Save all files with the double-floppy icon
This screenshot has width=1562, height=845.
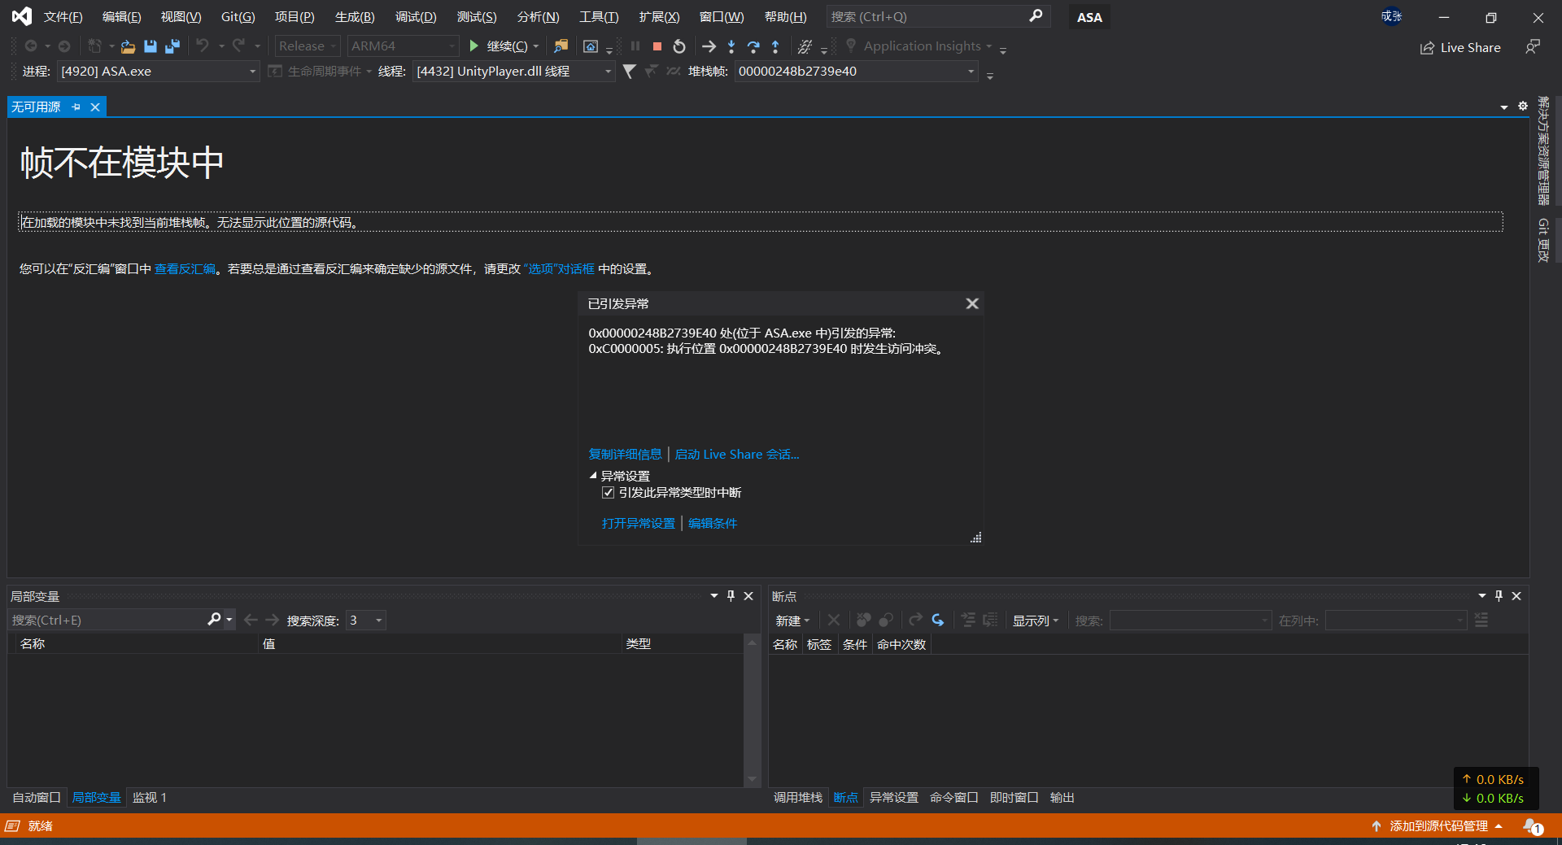coord(172,46)
